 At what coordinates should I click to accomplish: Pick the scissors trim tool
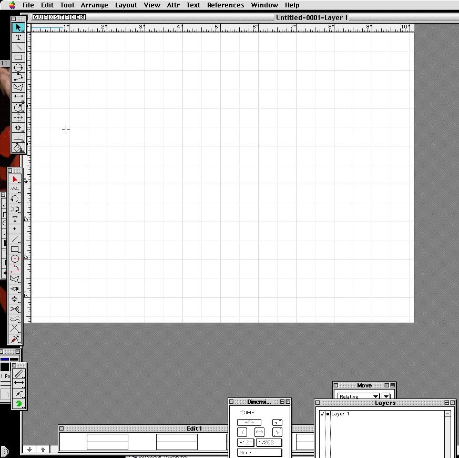(15, 309)
